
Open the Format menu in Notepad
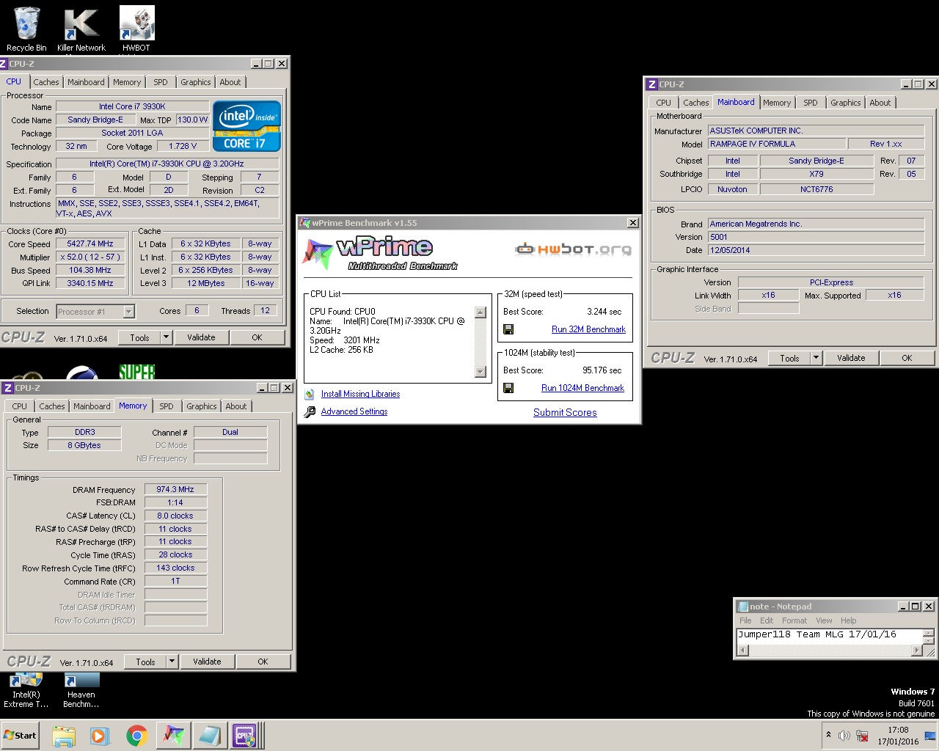[794, 620]
